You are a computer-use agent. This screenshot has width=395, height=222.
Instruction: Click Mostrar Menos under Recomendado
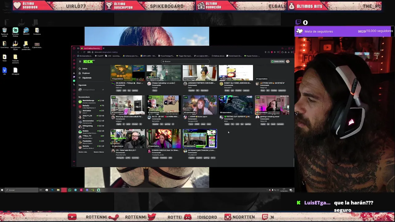coord(99,152)
